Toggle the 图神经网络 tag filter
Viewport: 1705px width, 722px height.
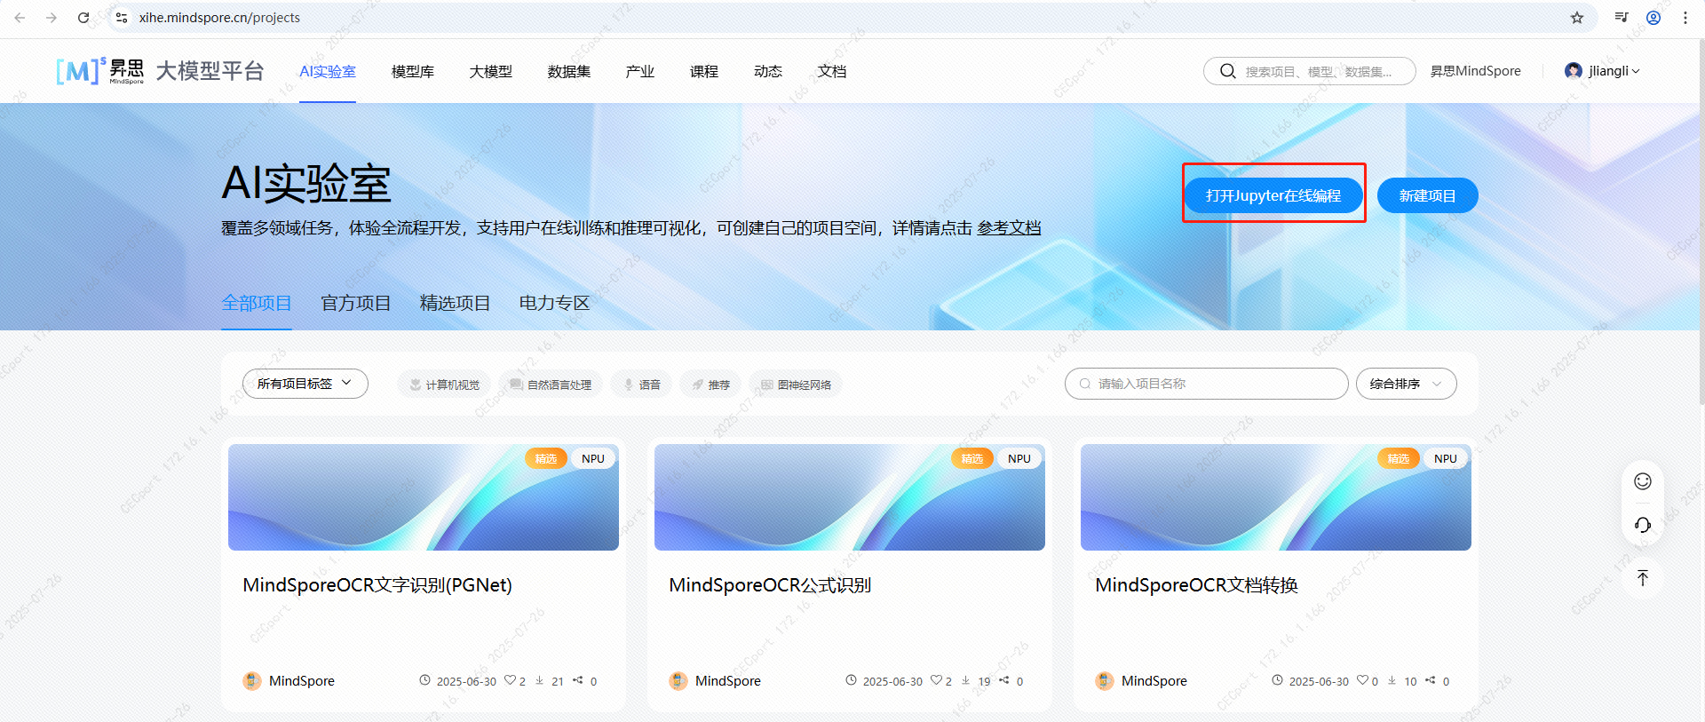(796, 385)
